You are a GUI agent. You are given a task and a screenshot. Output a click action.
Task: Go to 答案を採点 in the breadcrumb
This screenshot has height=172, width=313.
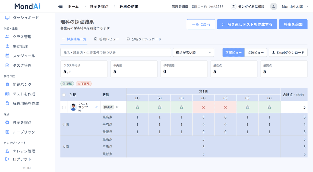[x=99, y=7]
